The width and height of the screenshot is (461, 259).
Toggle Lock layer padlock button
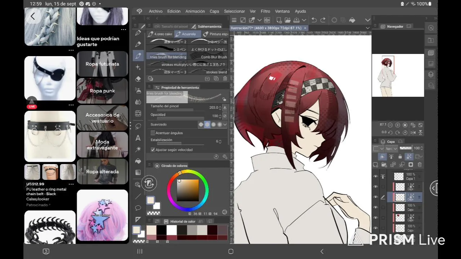[400, 156]
